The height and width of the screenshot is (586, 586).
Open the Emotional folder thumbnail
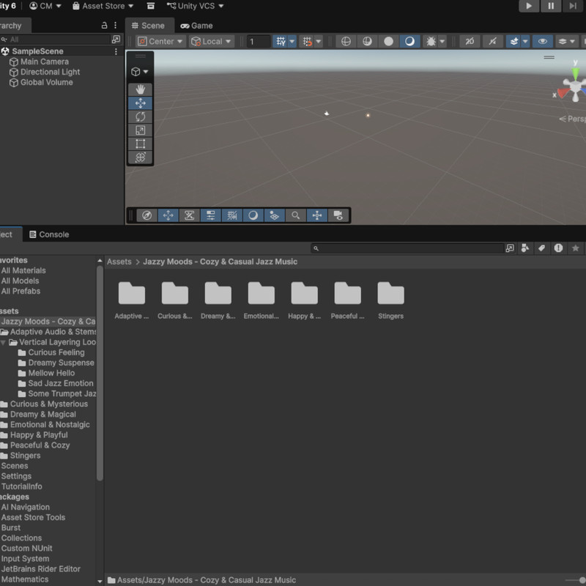pyautogui.click(x=262, y=294)
